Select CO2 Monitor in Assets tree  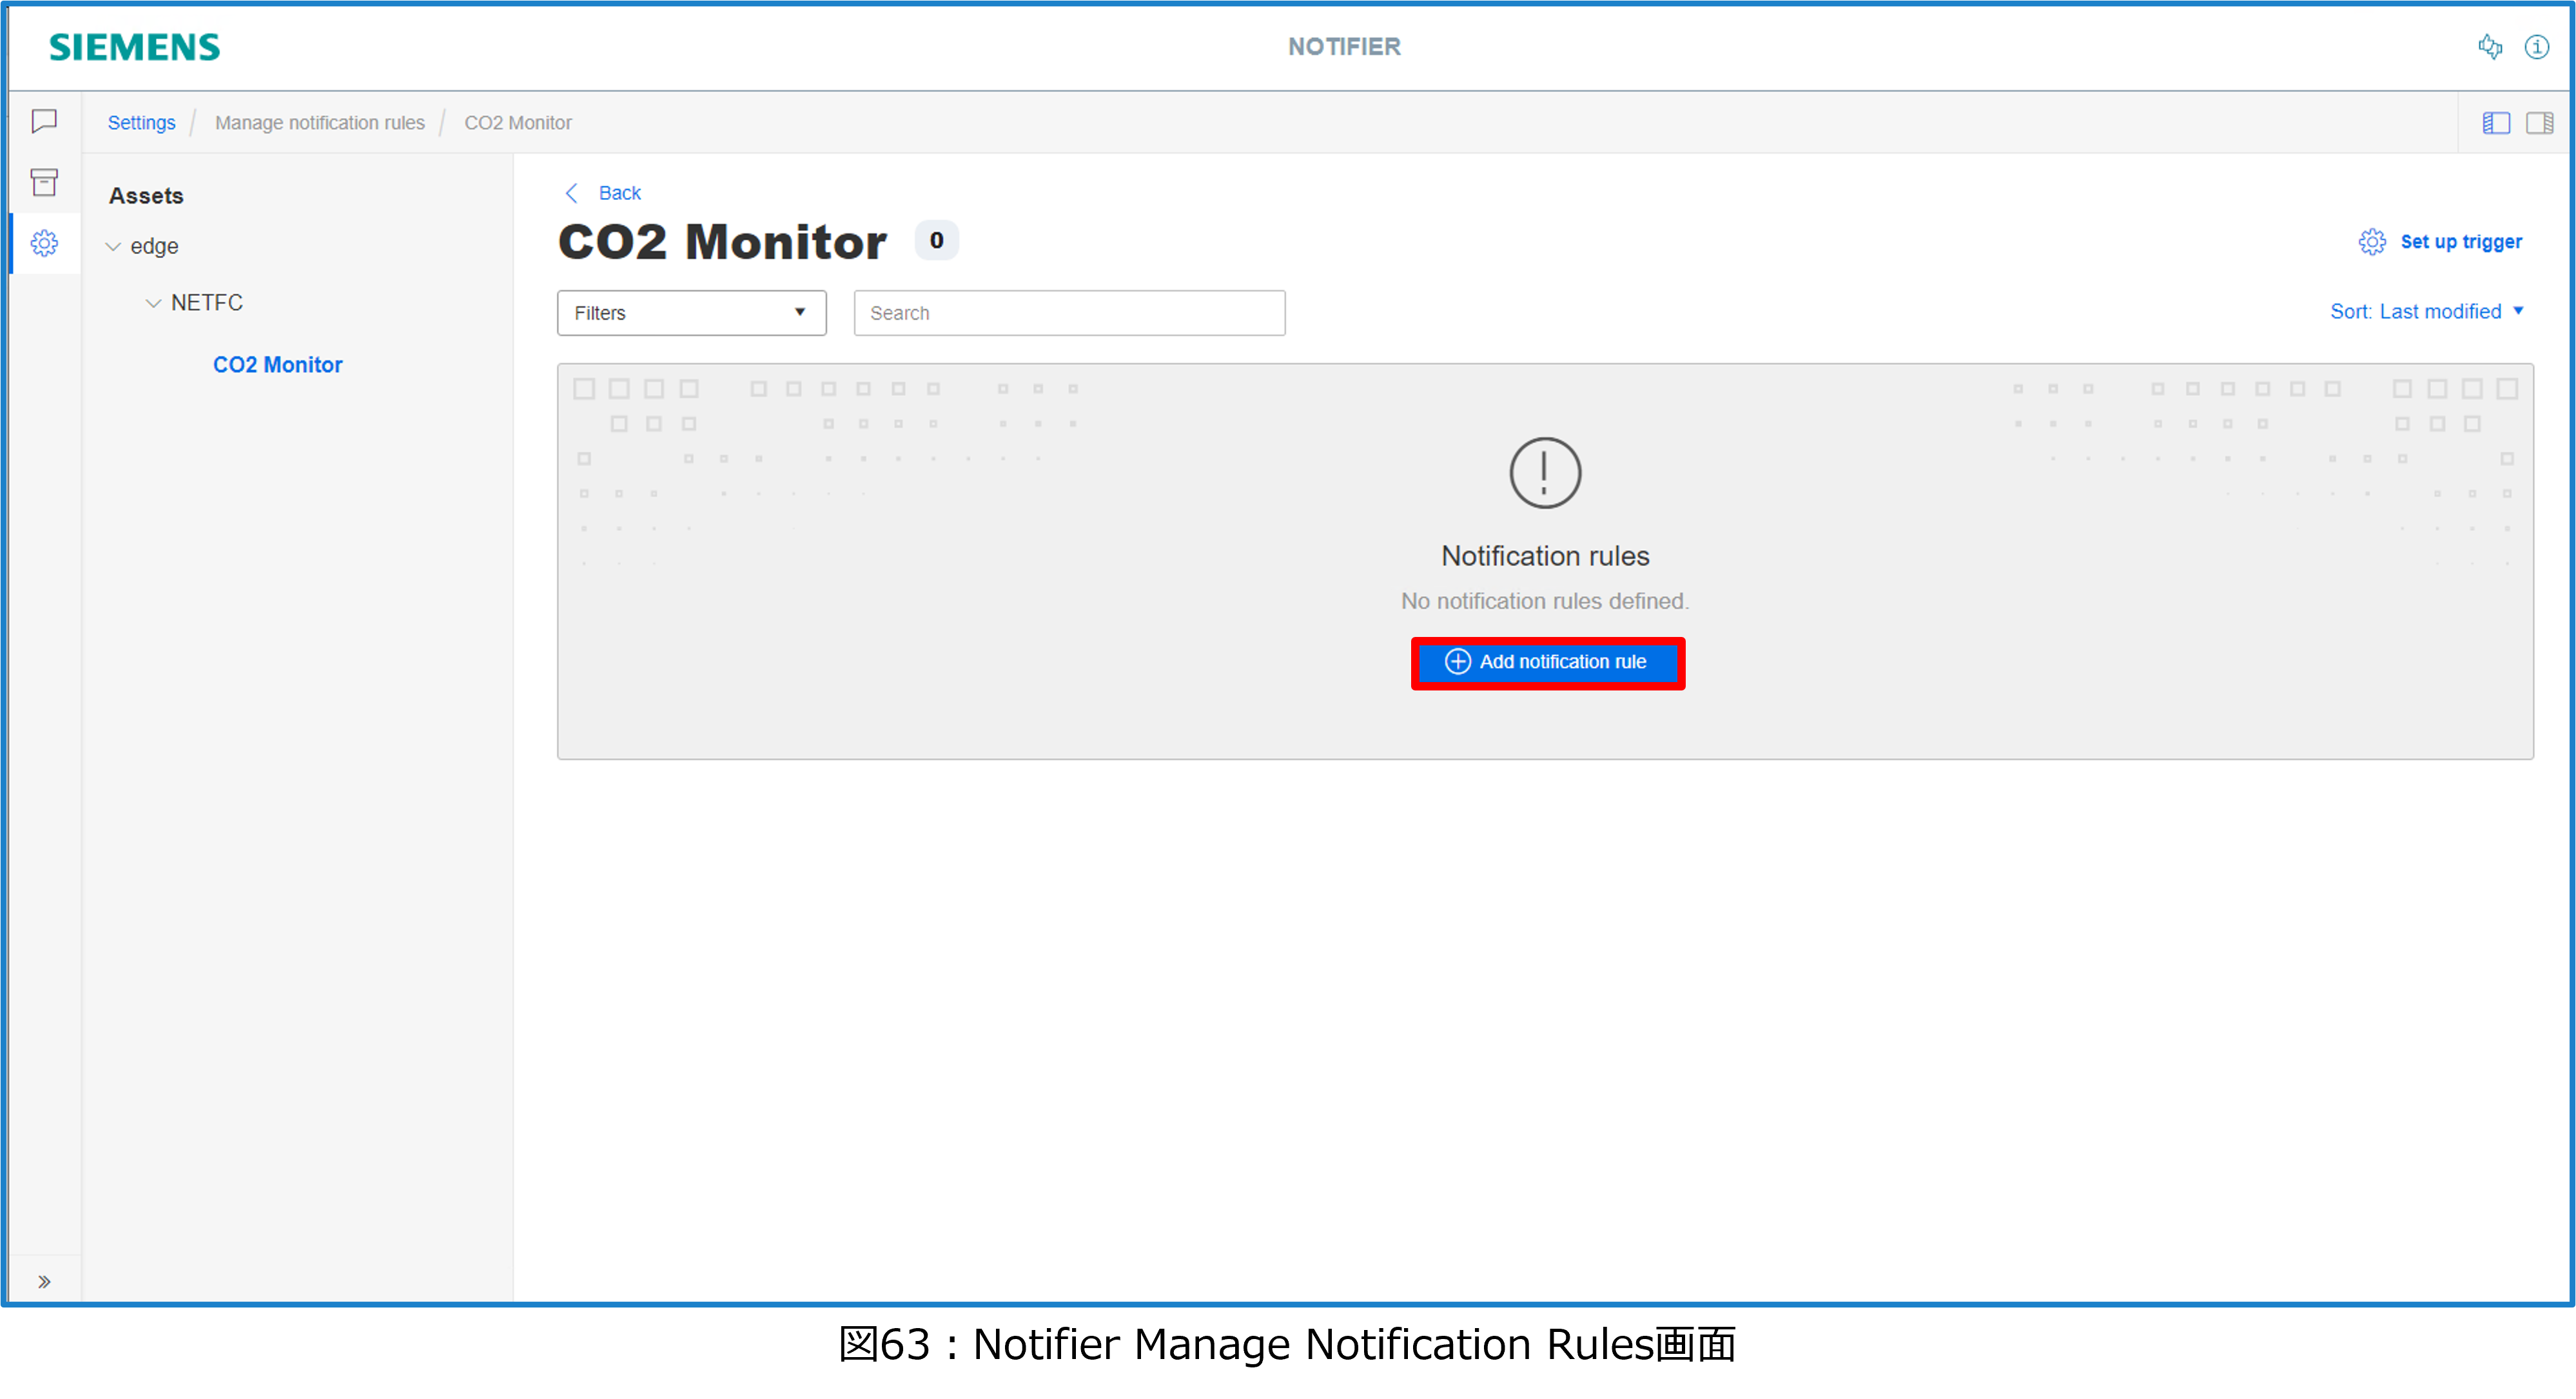tap(277, 365)
